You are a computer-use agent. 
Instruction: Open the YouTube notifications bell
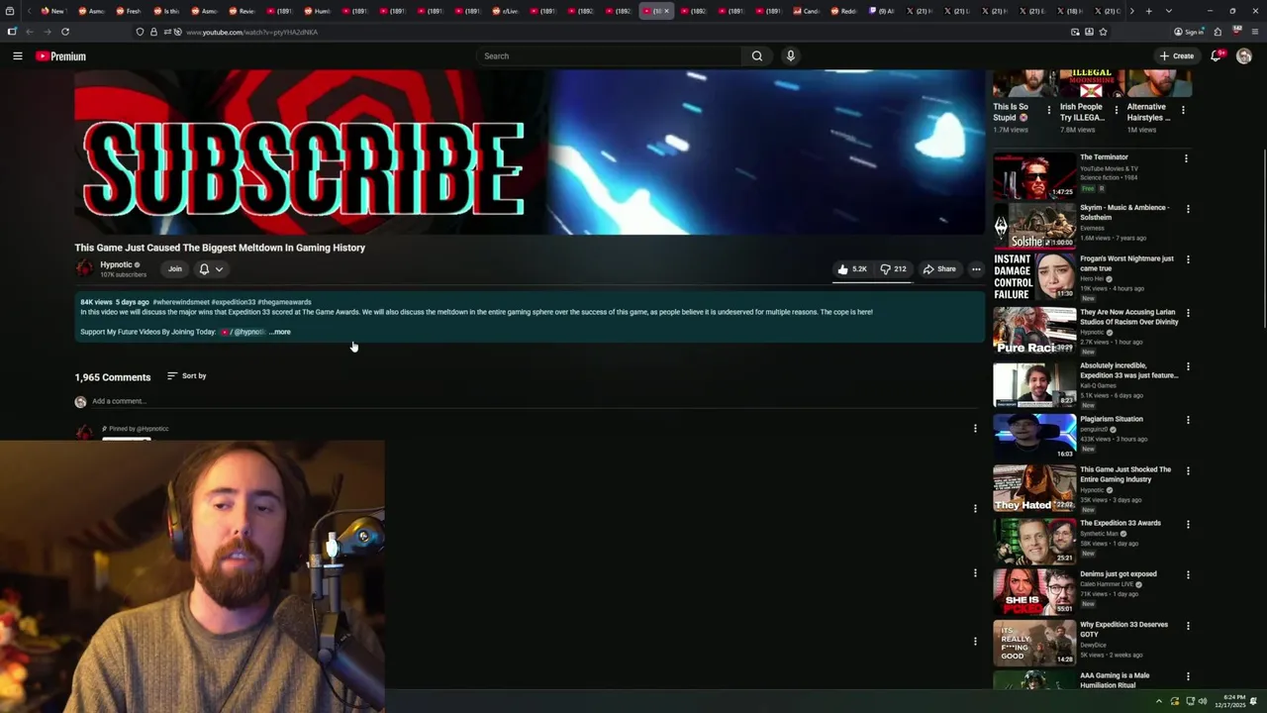point(1217,56)
